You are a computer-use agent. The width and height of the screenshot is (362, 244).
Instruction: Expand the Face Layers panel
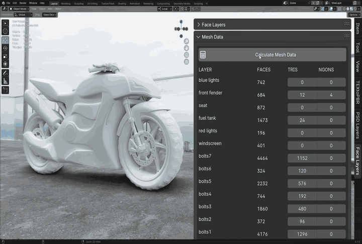point(198,25)
